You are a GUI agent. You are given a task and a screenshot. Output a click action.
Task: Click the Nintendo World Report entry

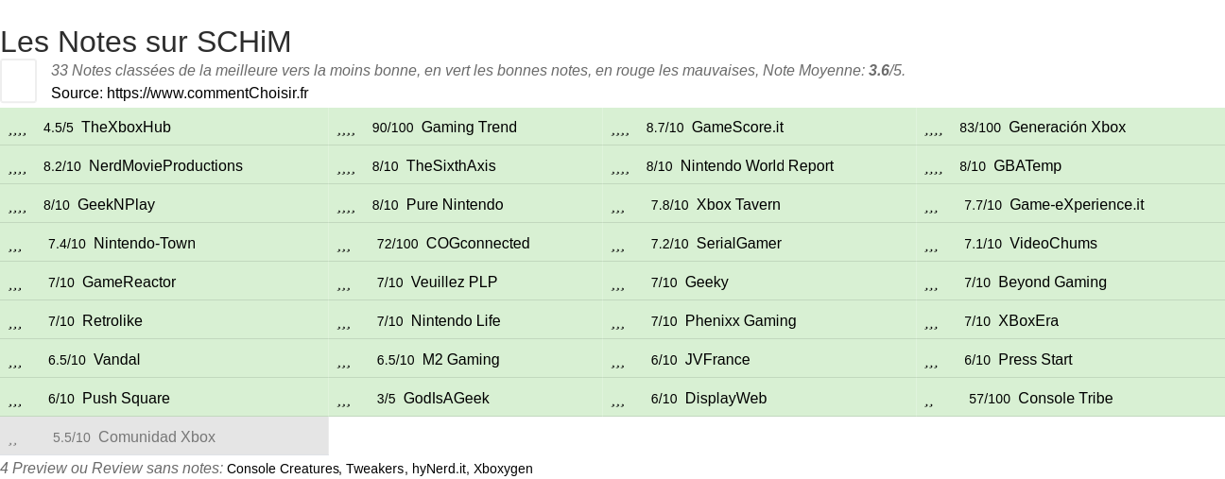point(757,166)
